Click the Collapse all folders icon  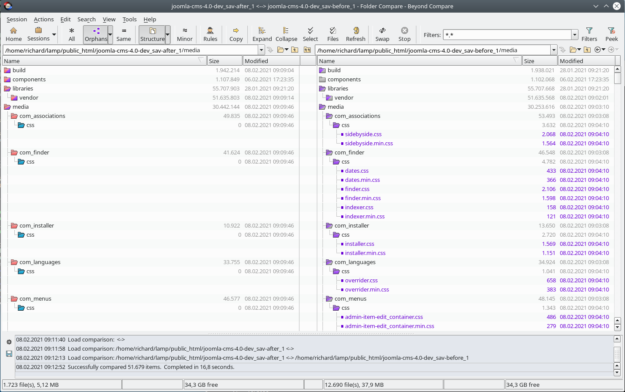(x=286, y=34)
